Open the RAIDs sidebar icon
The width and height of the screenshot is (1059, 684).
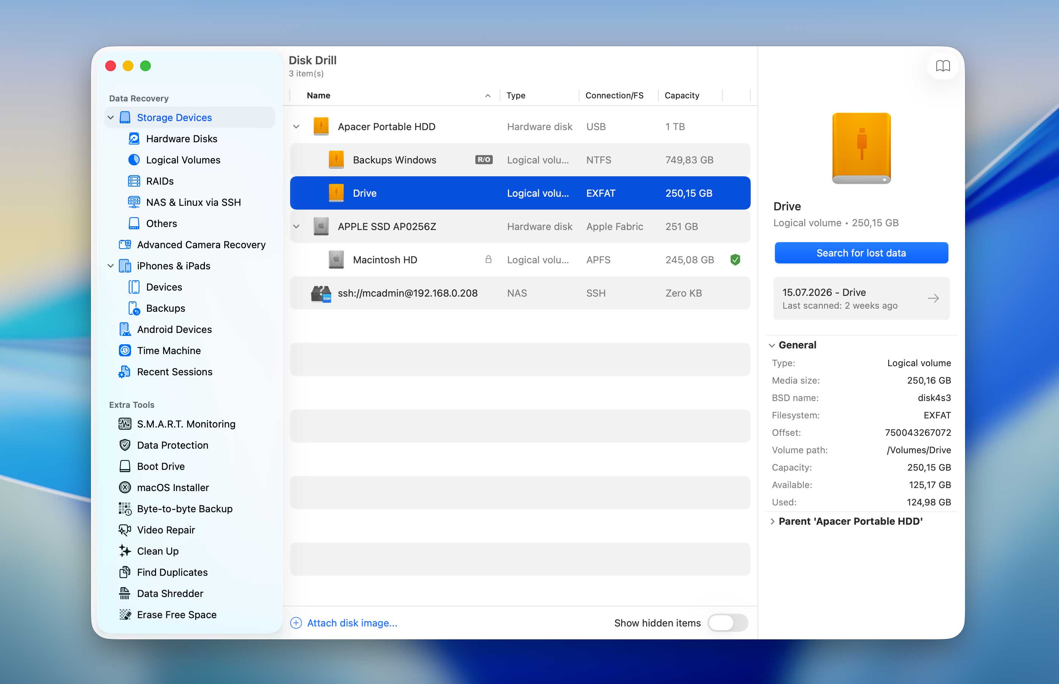point(134,181)
